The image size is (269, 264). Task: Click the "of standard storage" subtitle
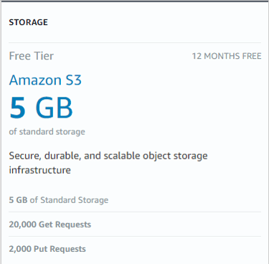click(47, 132)
